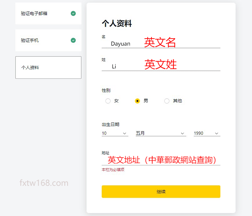Select the 男 gender radio button

(137, 101)
